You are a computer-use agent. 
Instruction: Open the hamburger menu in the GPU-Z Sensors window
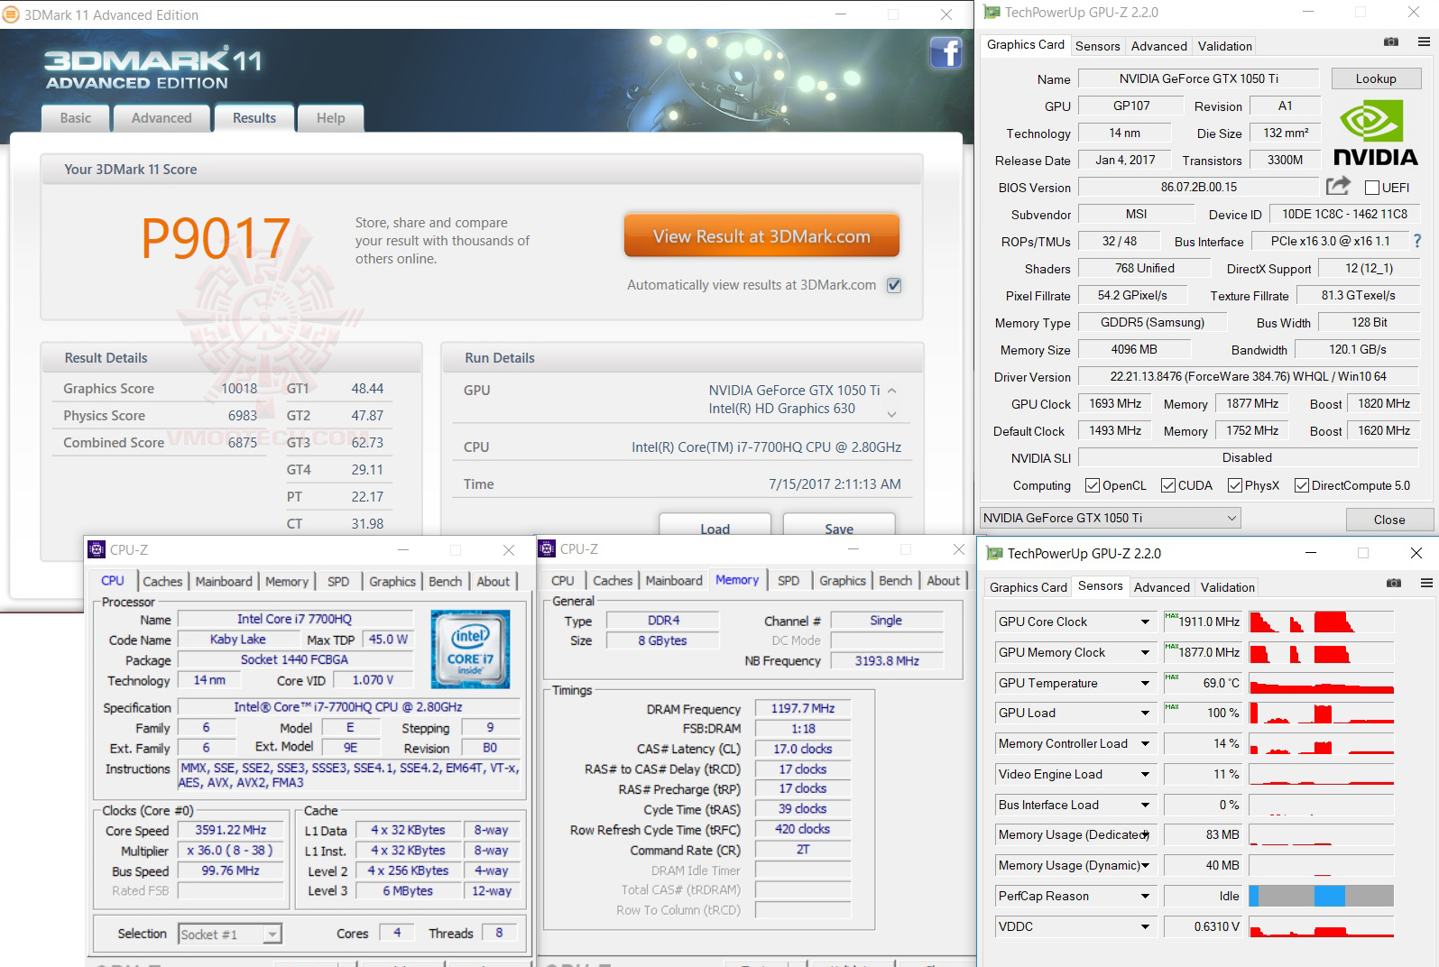pos(1426,584)
